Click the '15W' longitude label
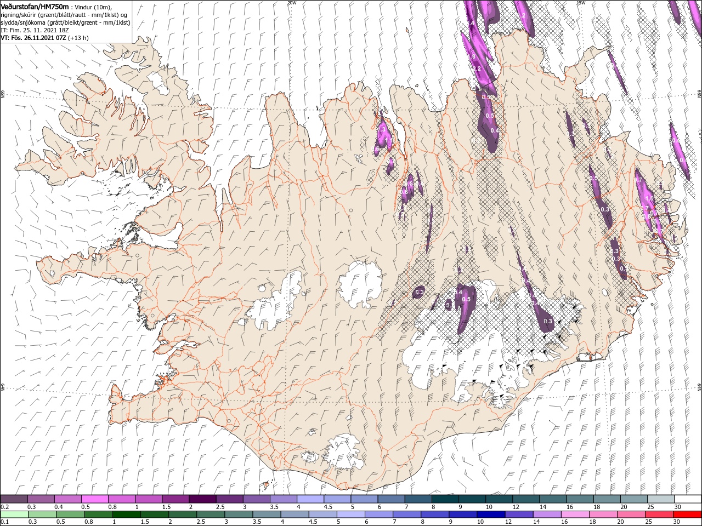 581,3
